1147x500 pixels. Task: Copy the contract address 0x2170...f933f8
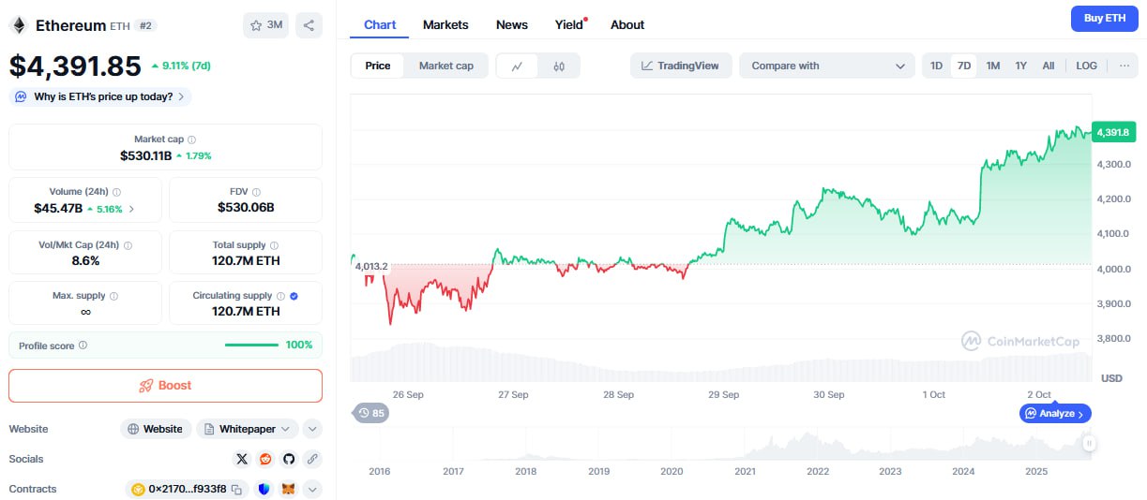(x=237, y=489)
